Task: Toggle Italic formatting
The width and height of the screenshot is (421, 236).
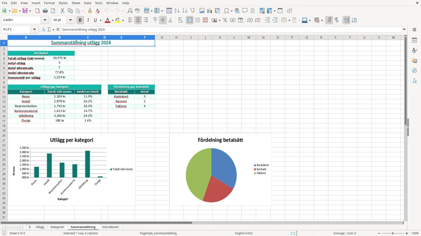Action: [x=88, y=20]
